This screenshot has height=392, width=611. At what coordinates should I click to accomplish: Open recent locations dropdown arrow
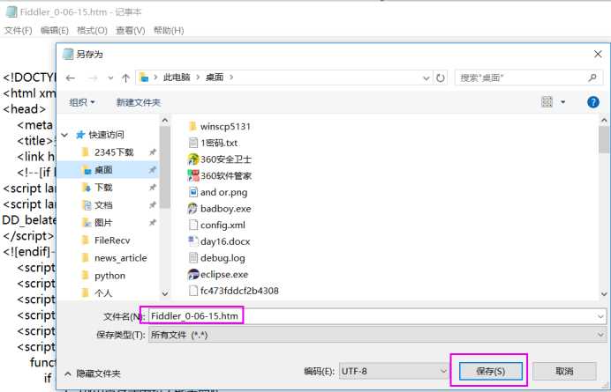(110, 78)
